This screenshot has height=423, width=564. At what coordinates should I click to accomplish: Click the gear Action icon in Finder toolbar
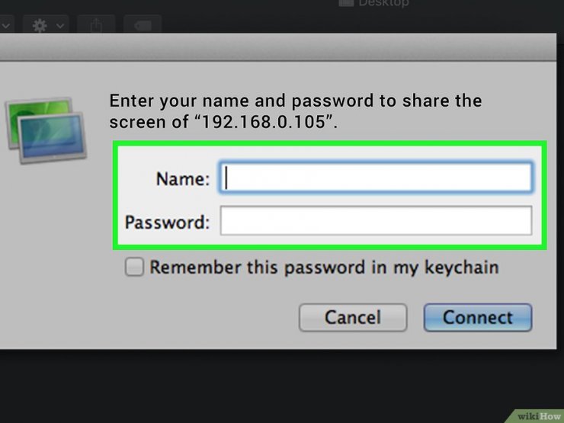click(40, 26)
